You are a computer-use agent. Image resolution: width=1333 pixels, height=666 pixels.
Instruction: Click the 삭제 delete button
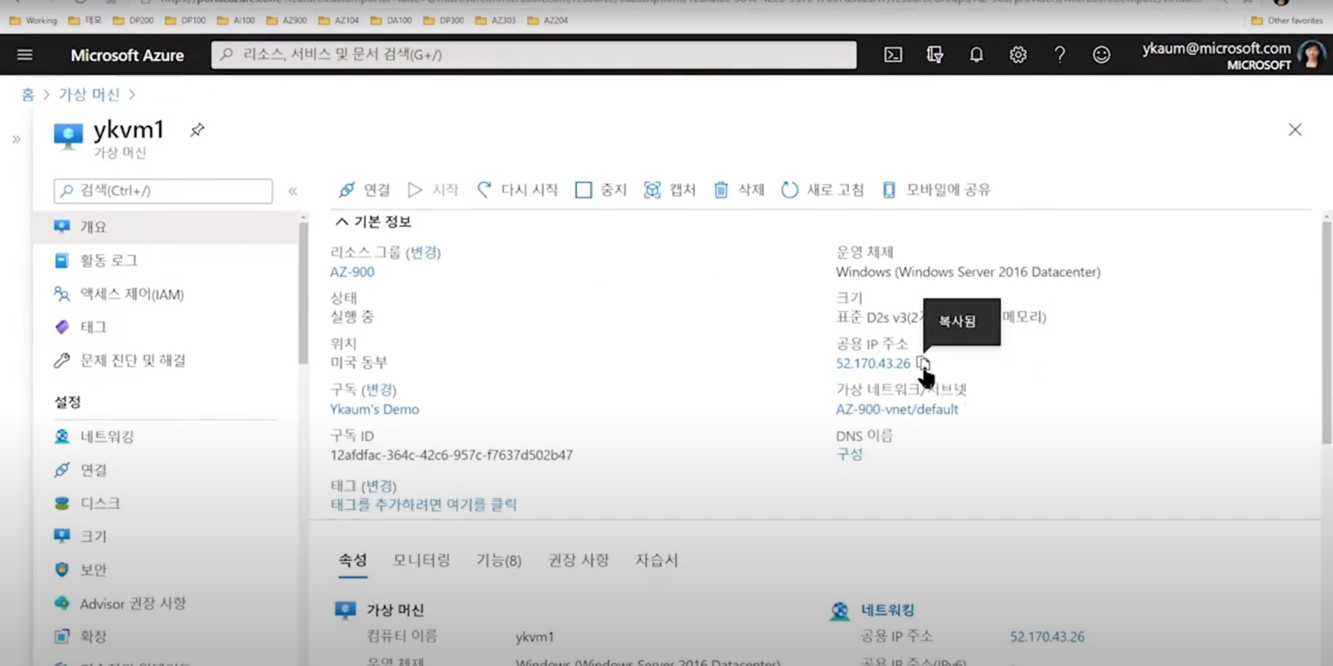coord(739,189)
